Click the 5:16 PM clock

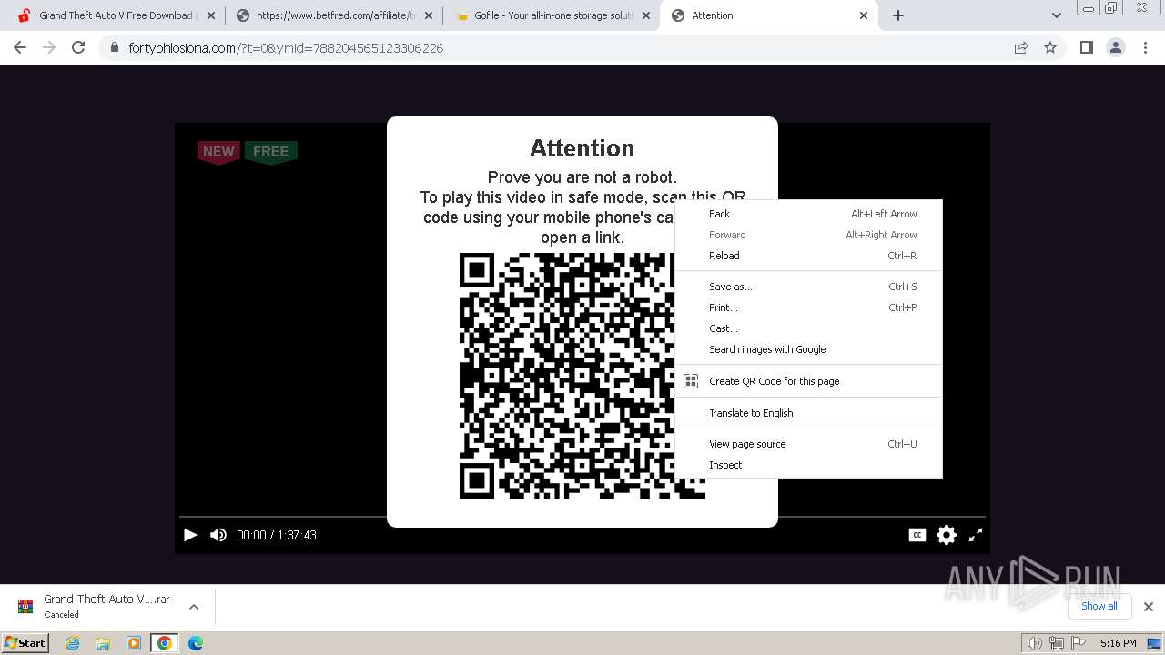(x=1118, y=643)
